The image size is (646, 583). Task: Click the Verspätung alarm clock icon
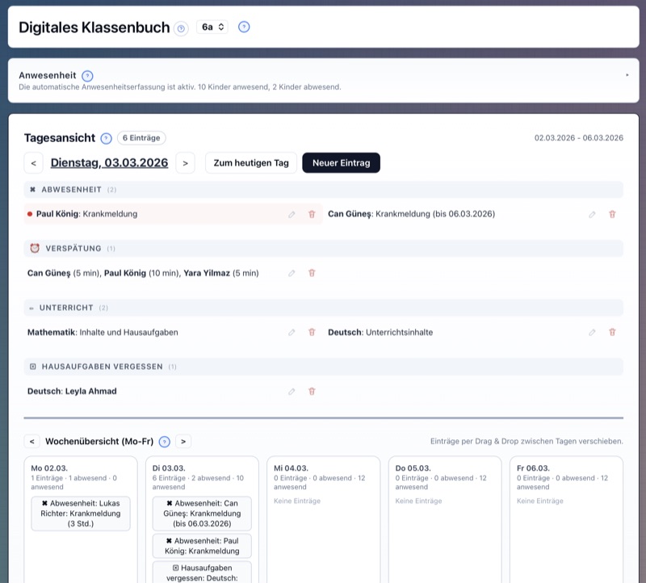pyautogui.click(x=35, y=248)
